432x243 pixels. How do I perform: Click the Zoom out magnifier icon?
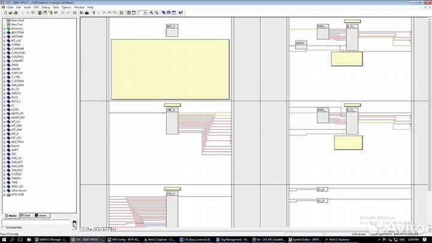[157, 13]
